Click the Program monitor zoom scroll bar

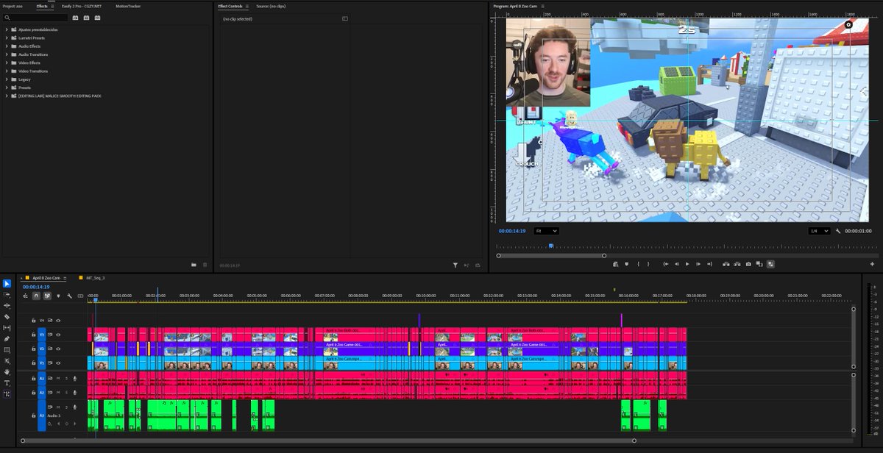(x=550, y=255)
